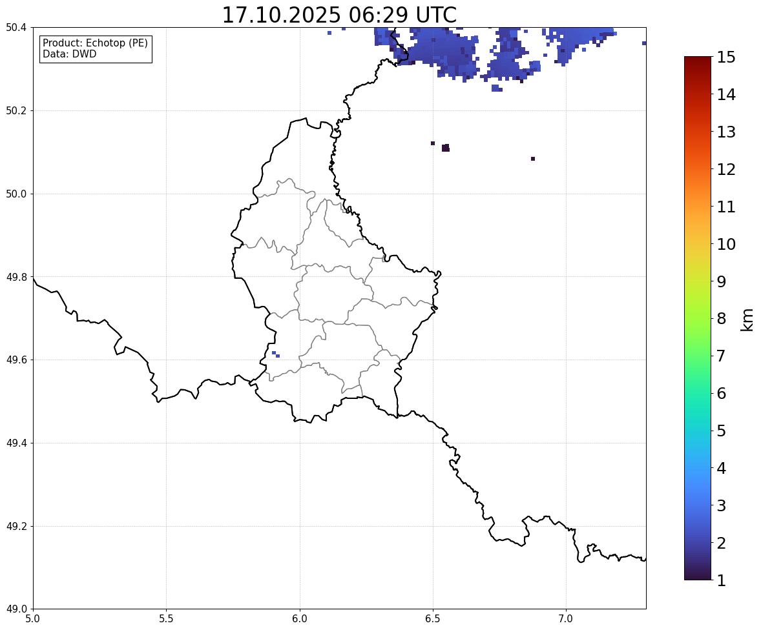Click latitude axis label 50.2
The height and width of the screenshot is (630, 761).
tap(16, 110)
